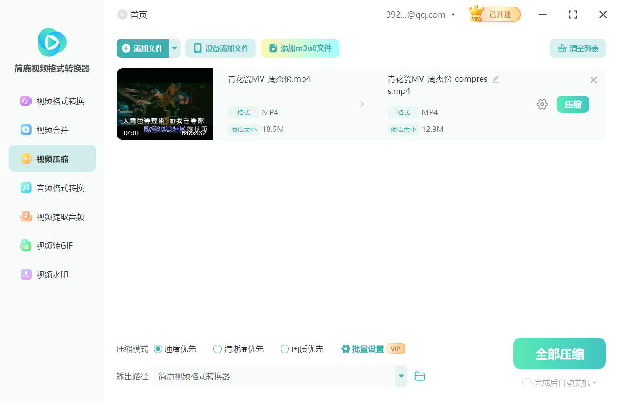Select 清晰度优先 compression mode
The width and height of the screenshot is (618, 401).
[217, 348]
